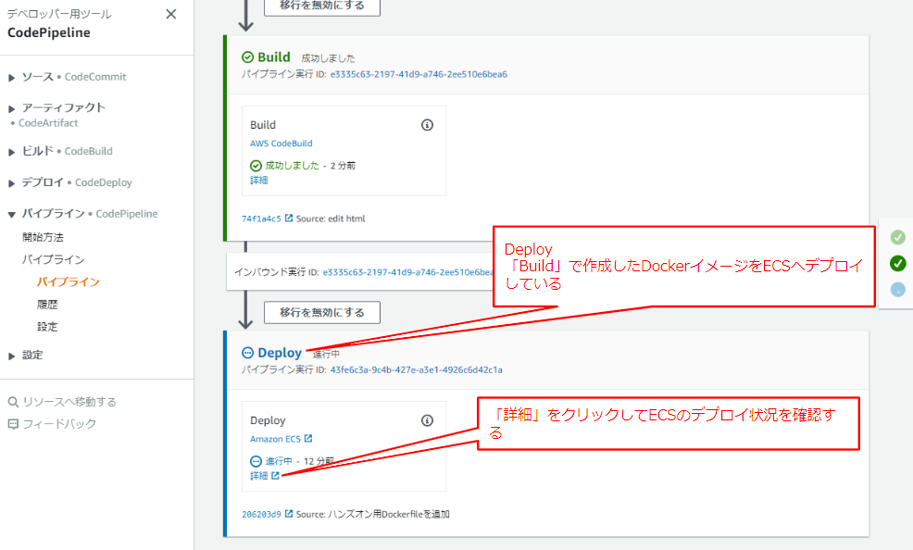This screenshot has height=550, width=913.
Task: Open commit 206203d9 link
Action: click(x=261, y=515)
